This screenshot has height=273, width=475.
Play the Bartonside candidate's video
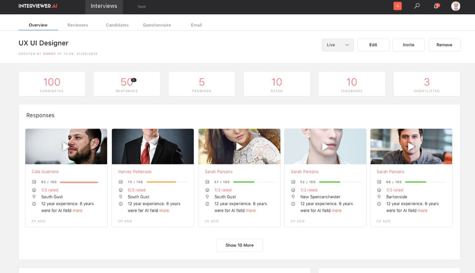tap(411, 146)
